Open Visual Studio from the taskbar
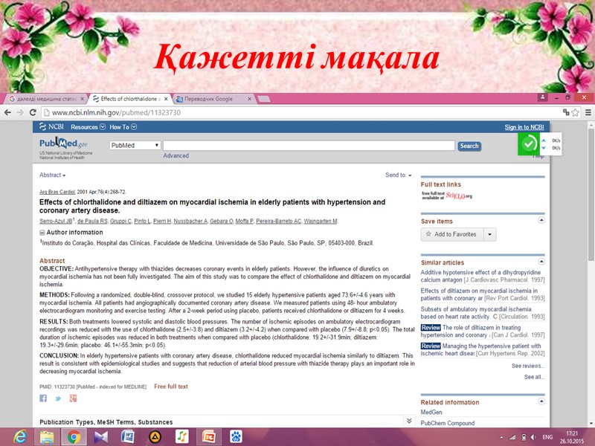Viewport: 595px width, 446px height. pyautogui.click(x=101, y=437)
